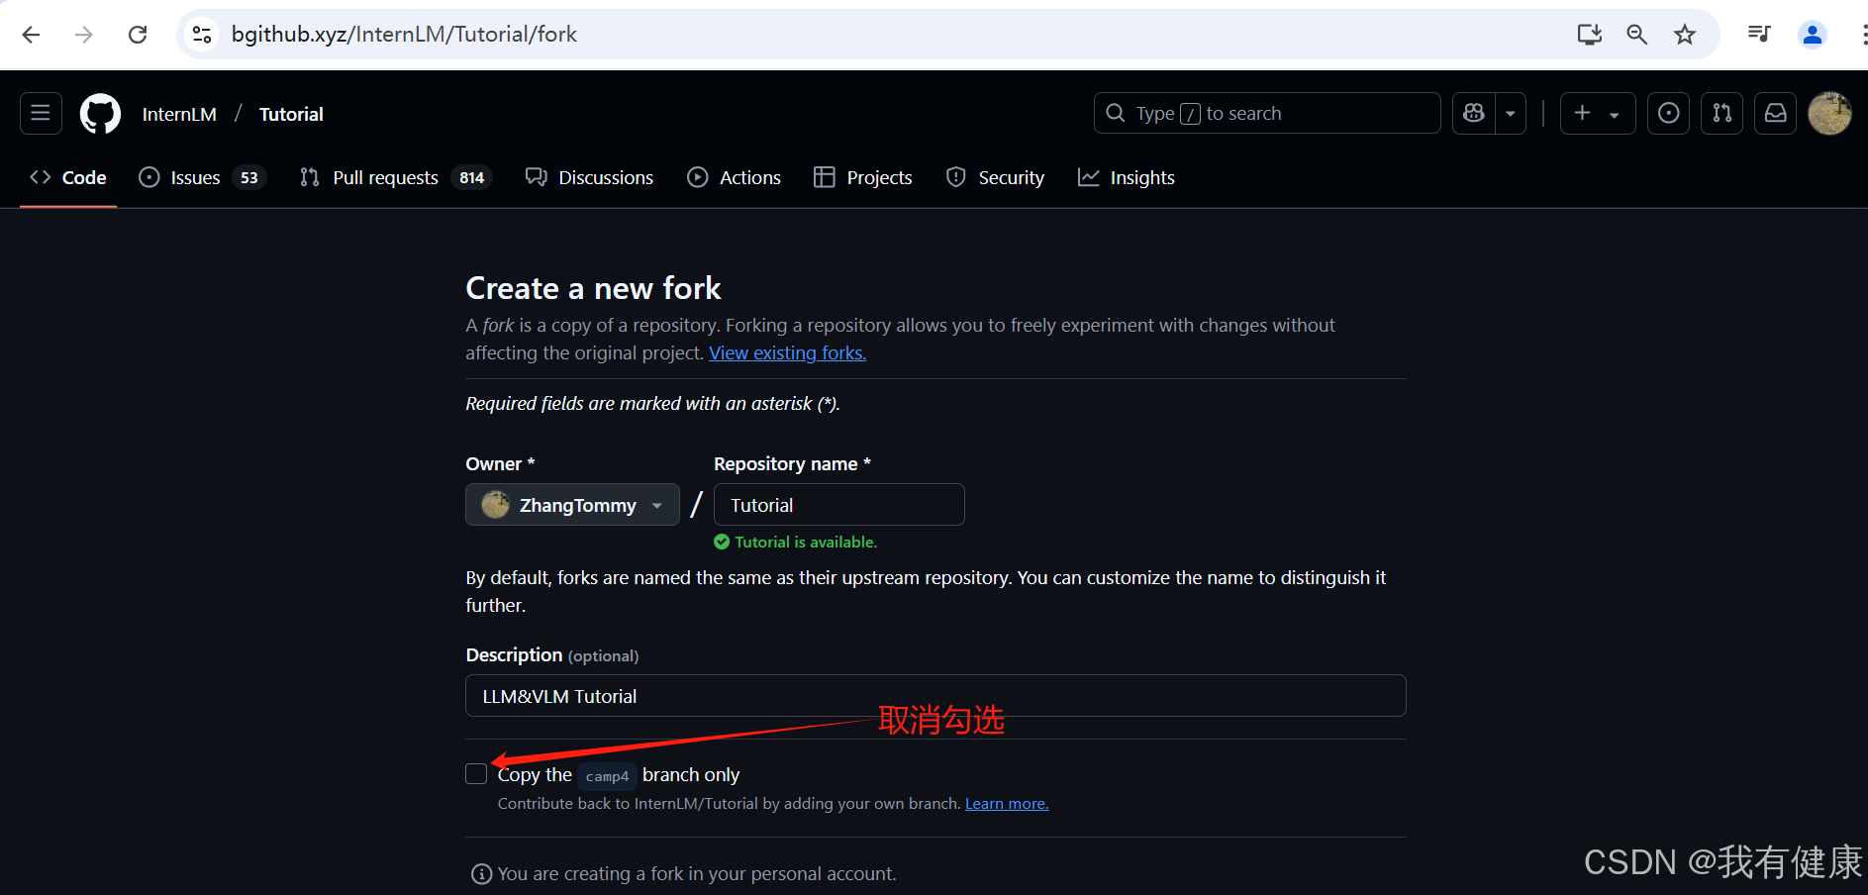This screenshot has width=1868, height=895.
Task: Expand the Copilot dropdown arrow
Action: [1511, 113]
